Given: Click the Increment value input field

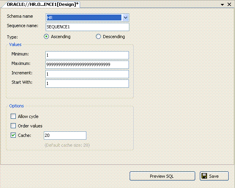Looking at the screenshot, I should click(87, 74).
